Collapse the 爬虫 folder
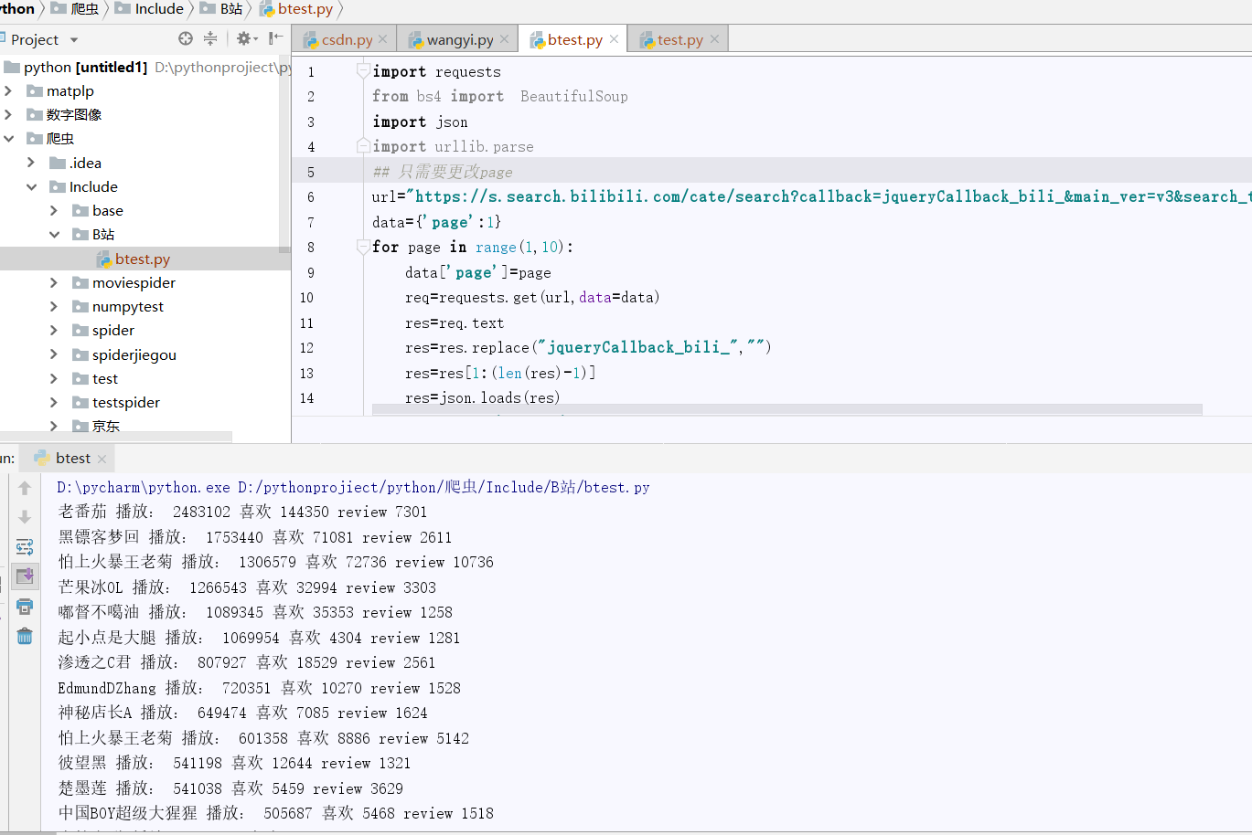Image resolution: width=1252 pixels, height=835 pixels. pos(8,138)
